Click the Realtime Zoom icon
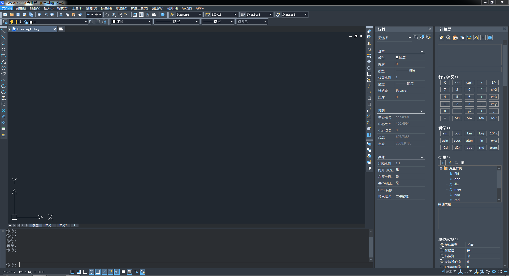509x276 pixels. (x=114, y=15)
